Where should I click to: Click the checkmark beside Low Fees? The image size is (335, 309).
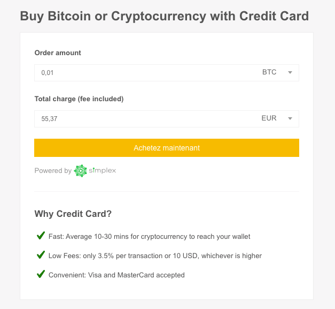(x=41, y=255)
